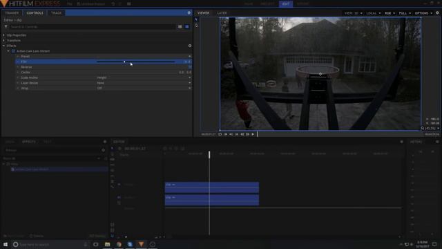Step to the previous frame in viewer
This screenshot has height=249, width=442.
(242, 134)
